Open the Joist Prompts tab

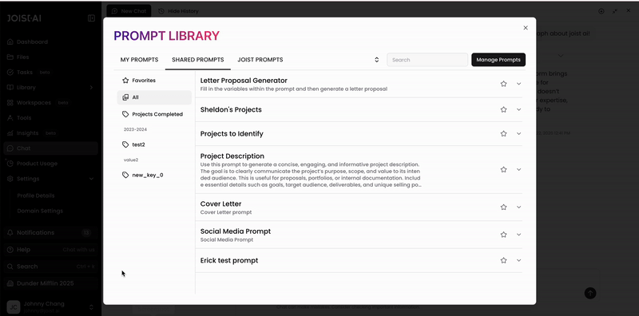coord(260,60)
